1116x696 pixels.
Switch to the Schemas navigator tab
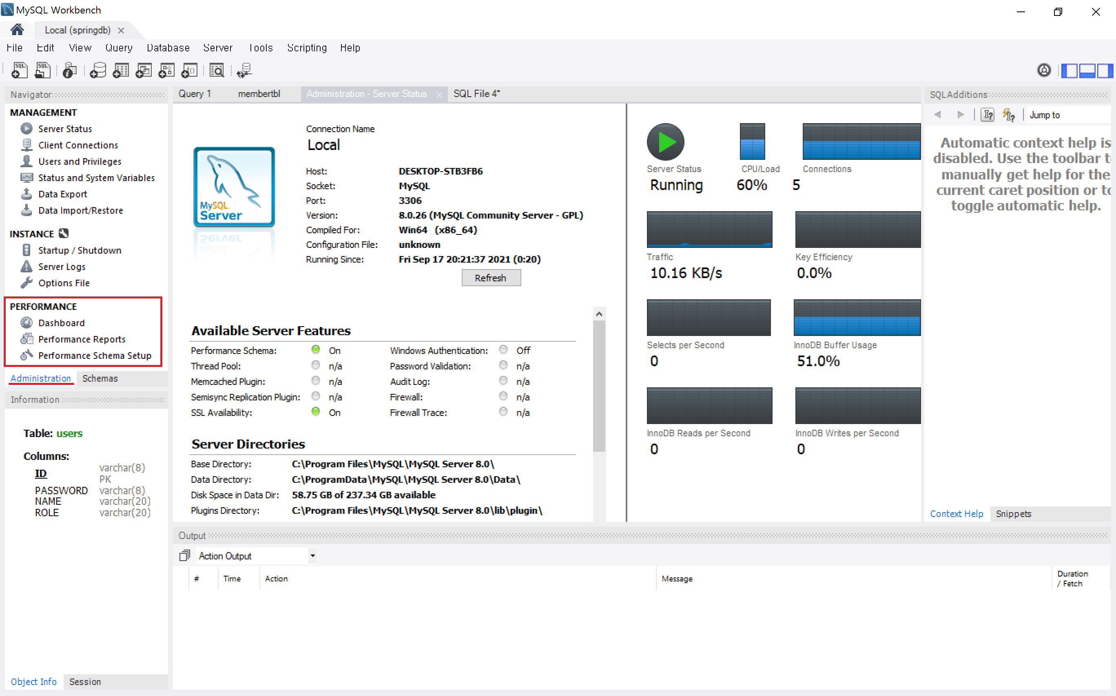coord(100,378)
